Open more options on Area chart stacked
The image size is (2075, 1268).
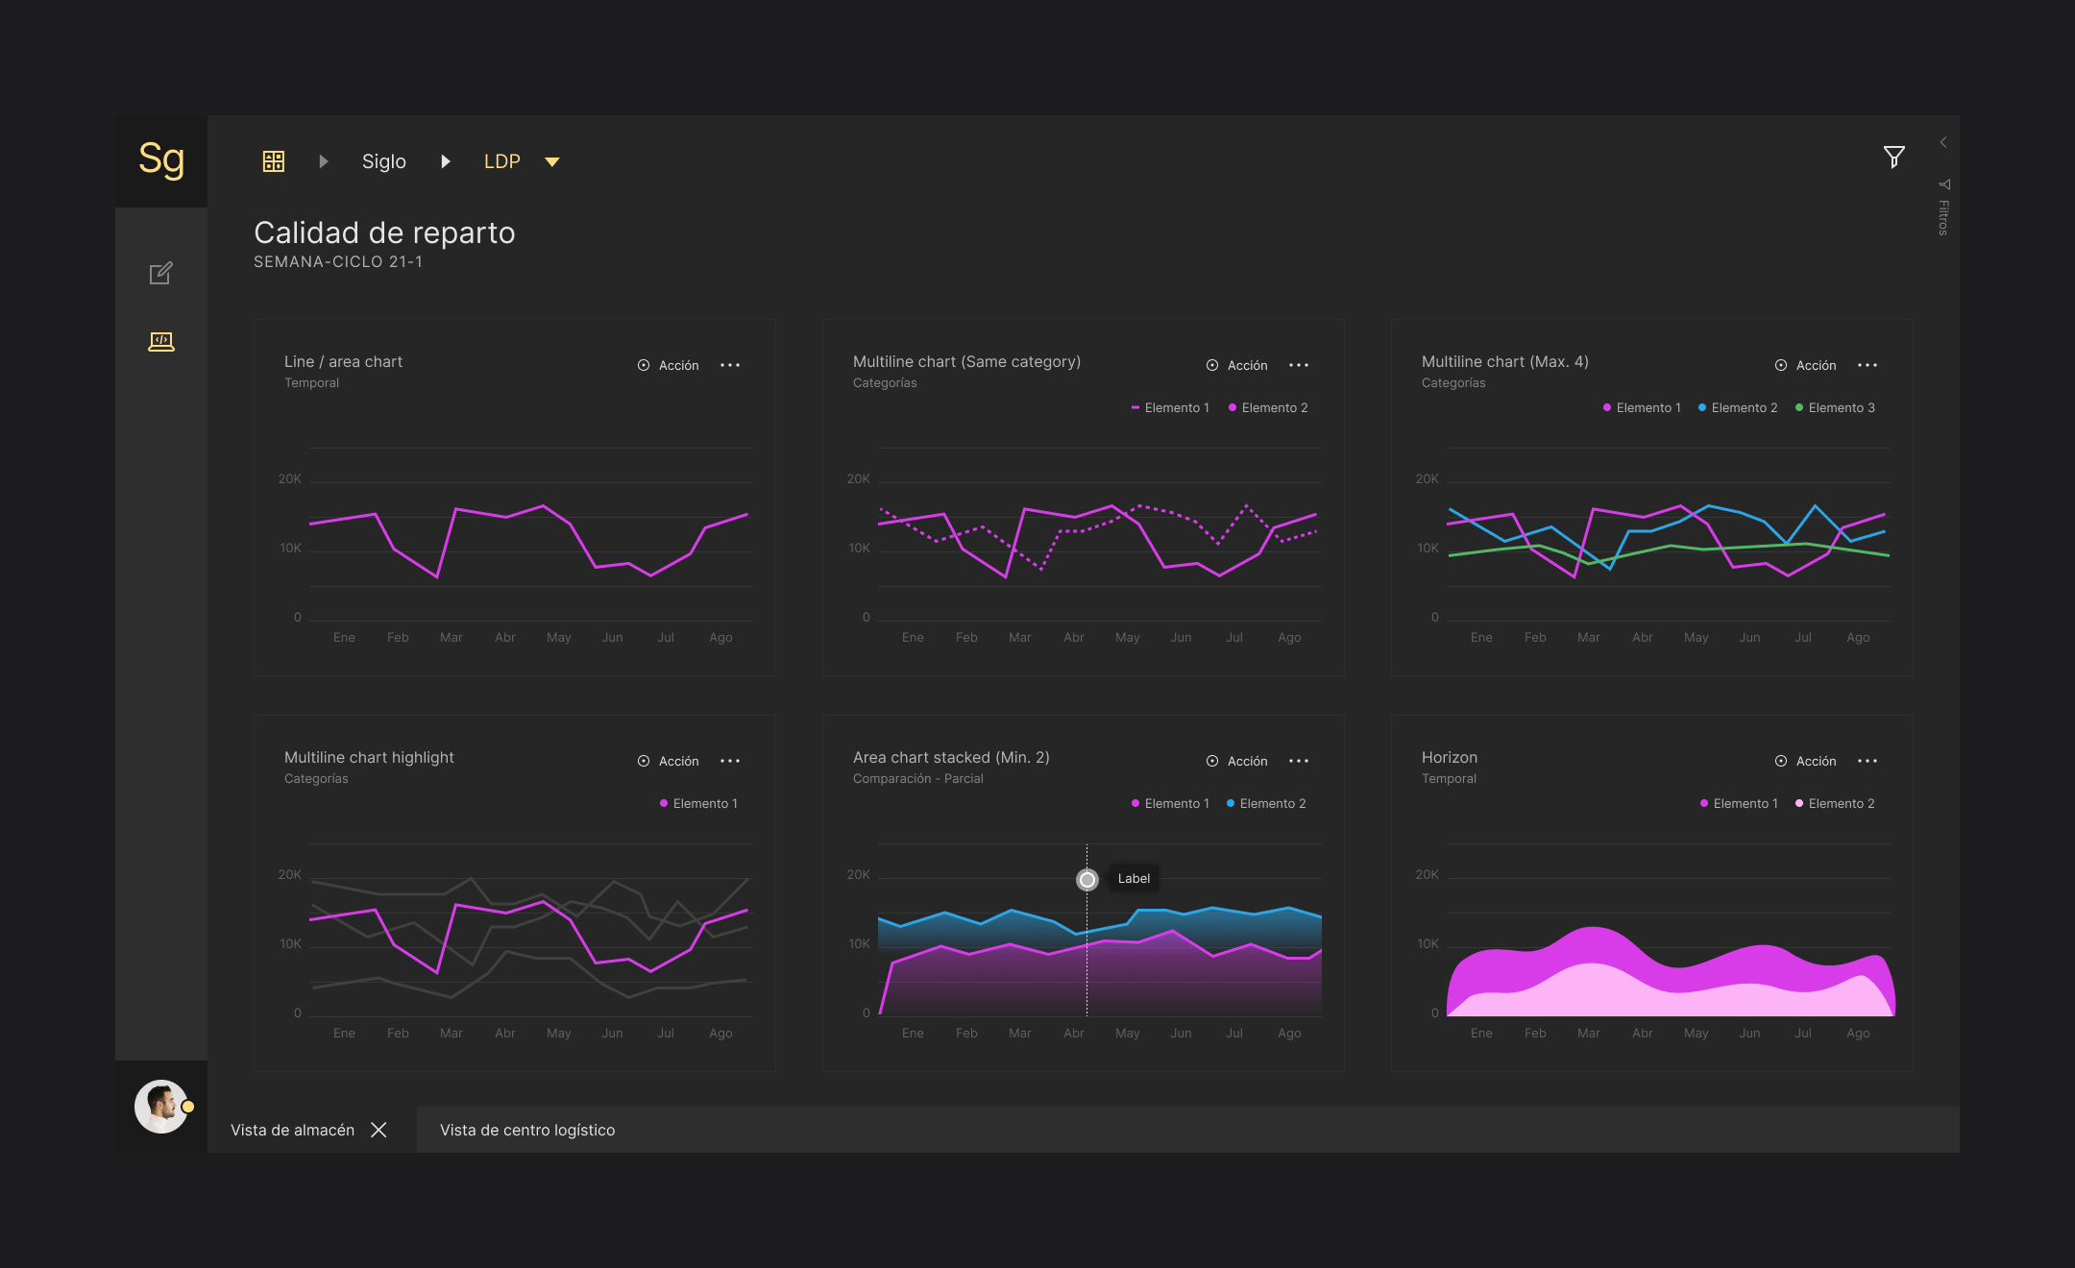click(x=1299, y=761)
